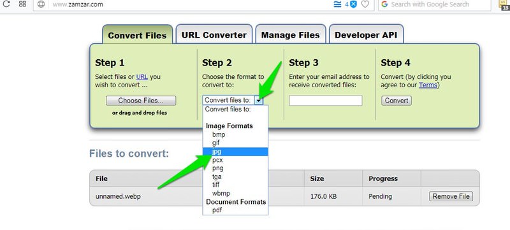Screen dimensions: 510x230
Task: Focus the email address input field
Action: [x=326, y=101]
